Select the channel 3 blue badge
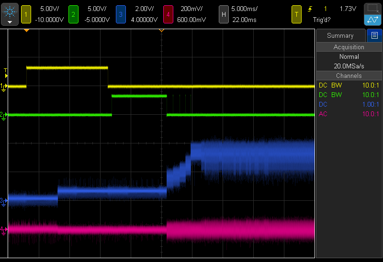 click(x=120, y=14)
